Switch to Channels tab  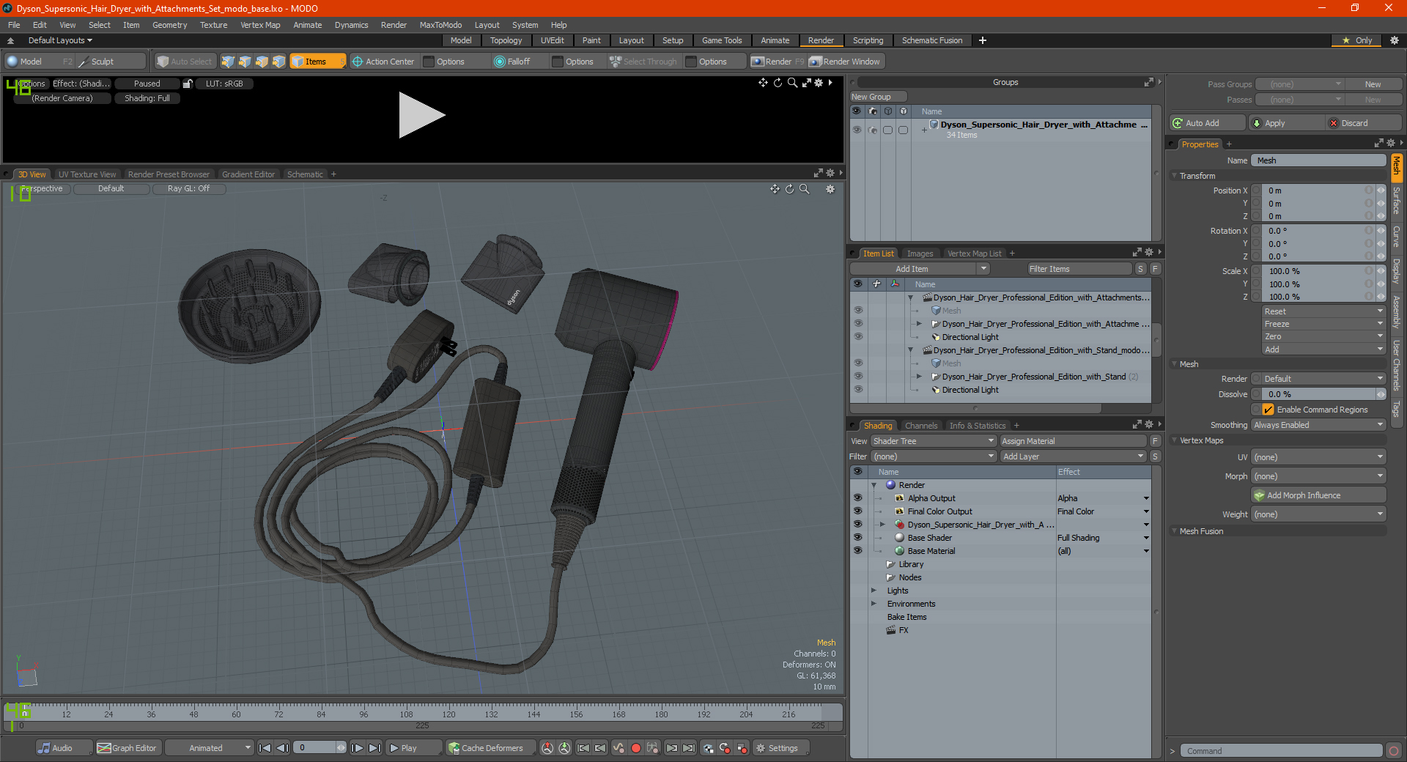click(920, 426)
